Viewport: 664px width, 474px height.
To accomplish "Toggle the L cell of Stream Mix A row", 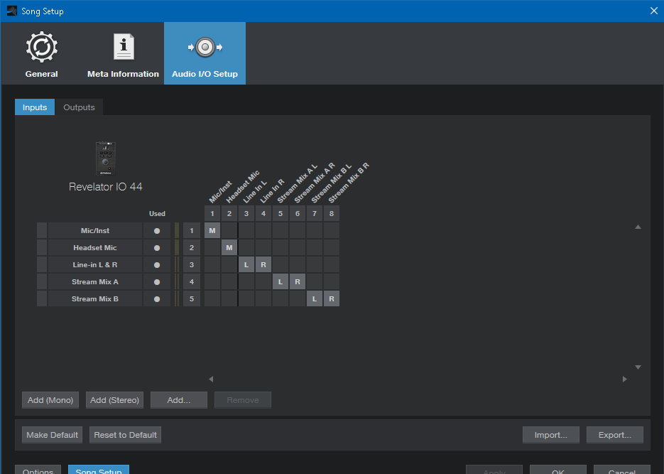I will coord(281,281).
